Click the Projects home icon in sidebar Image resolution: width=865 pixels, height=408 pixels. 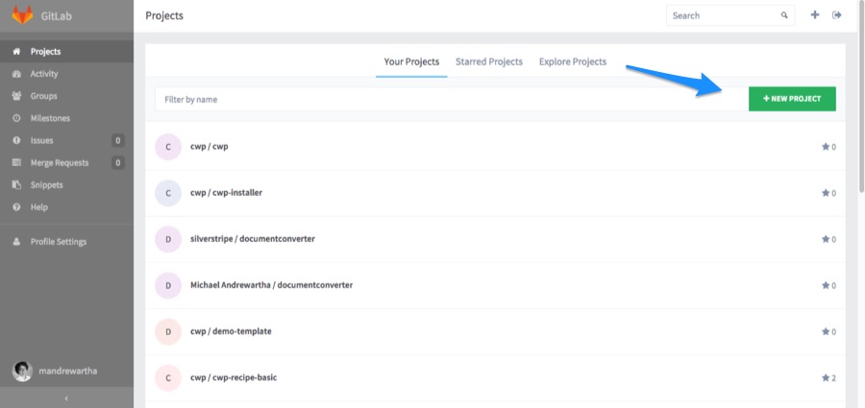click(16, 51)
